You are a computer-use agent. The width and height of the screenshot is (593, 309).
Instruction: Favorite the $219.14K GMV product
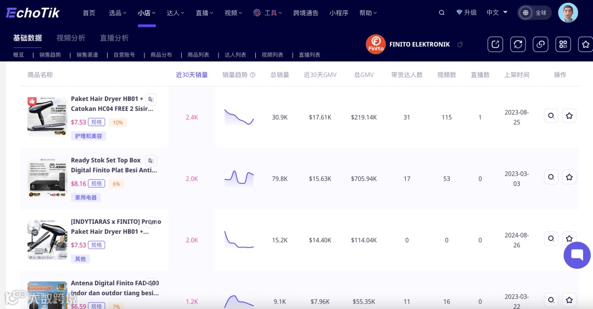569,116
